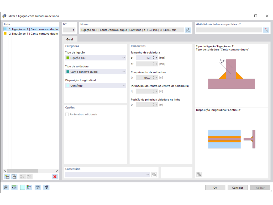
Task: Click the continuous weld layout diagram
Action: [232, 139]
